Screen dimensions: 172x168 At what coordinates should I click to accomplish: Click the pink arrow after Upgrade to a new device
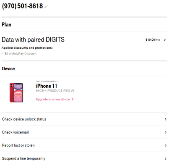pos(73,100)
